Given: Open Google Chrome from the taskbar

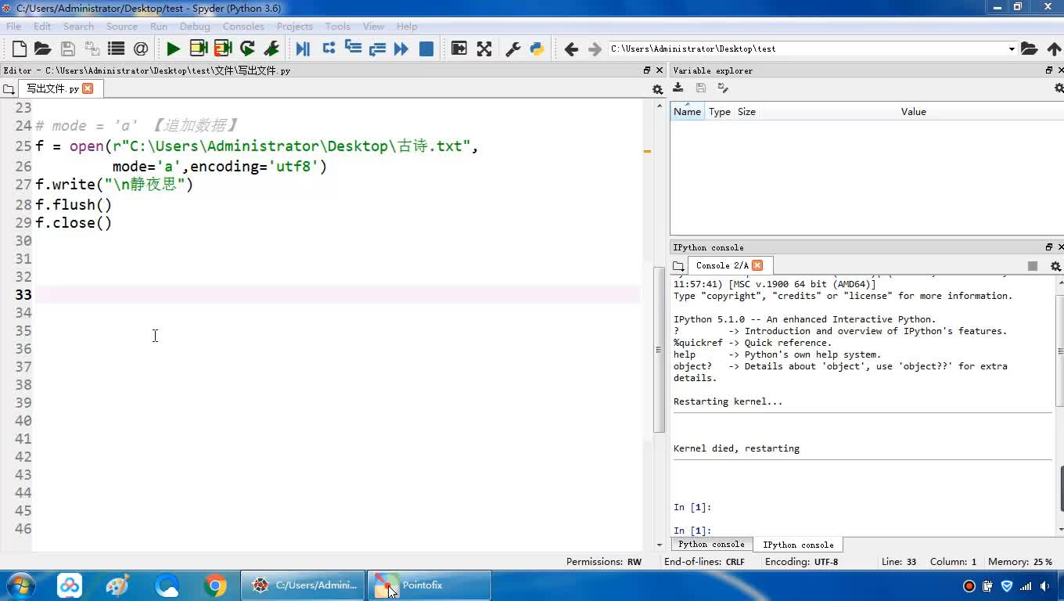Looking at the screenshot, I should [x=215, y=585].
